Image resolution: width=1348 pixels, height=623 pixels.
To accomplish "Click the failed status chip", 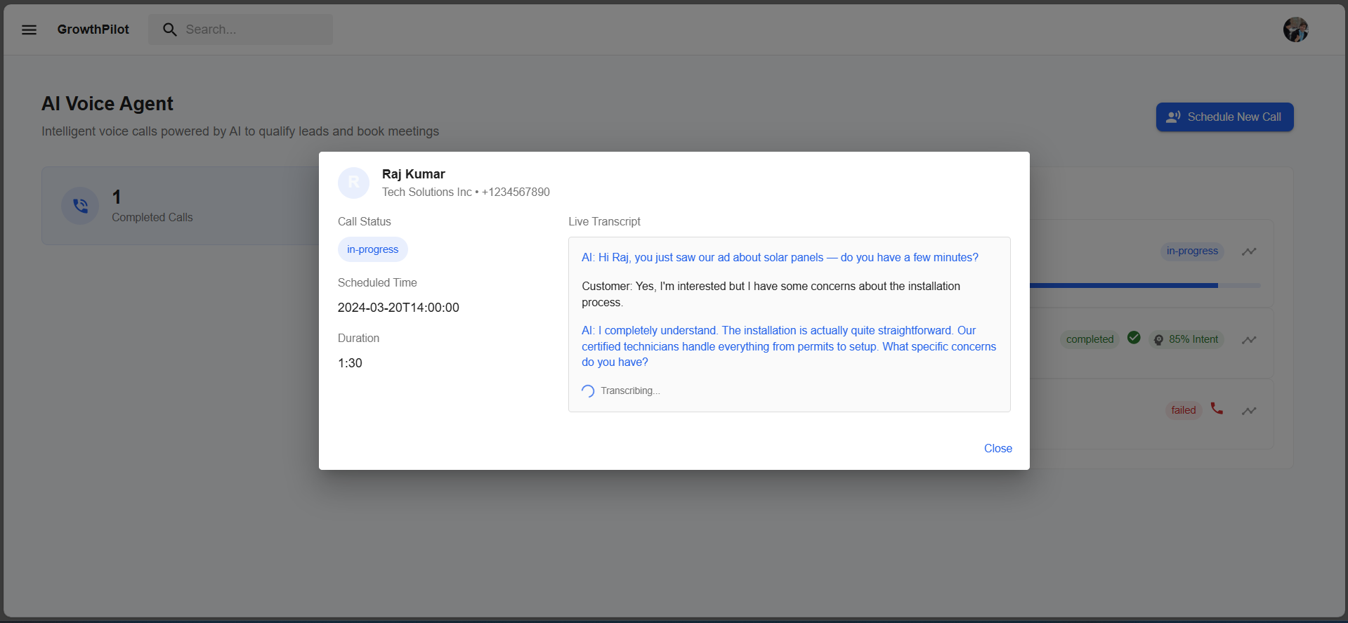I will click(x=1184, y=410).
